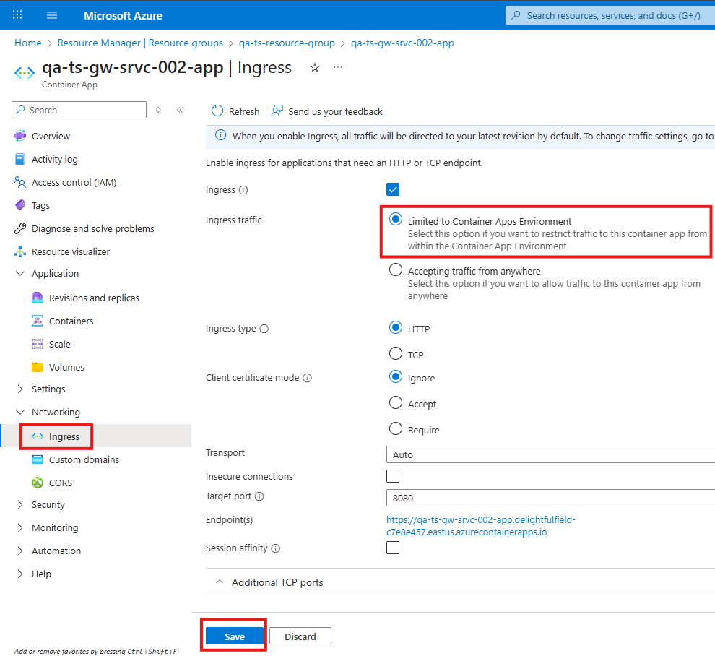Open the container app endpoint URL
Viewport: 715px width, 656px height.
[480, 526]
